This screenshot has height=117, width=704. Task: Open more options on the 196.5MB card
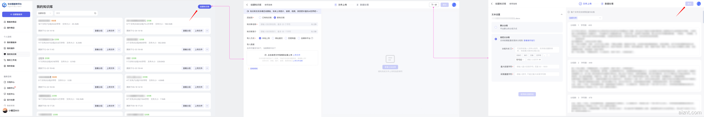point(207,31)
